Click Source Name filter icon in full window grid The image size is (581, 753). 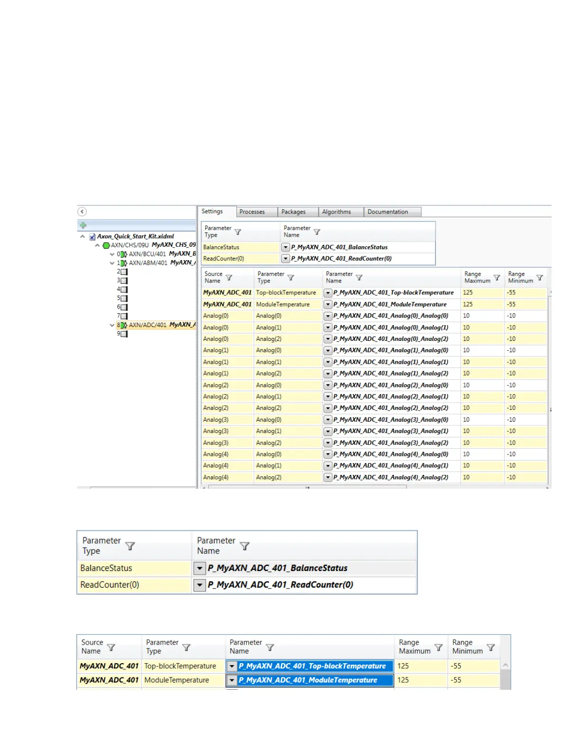(229, 278)
